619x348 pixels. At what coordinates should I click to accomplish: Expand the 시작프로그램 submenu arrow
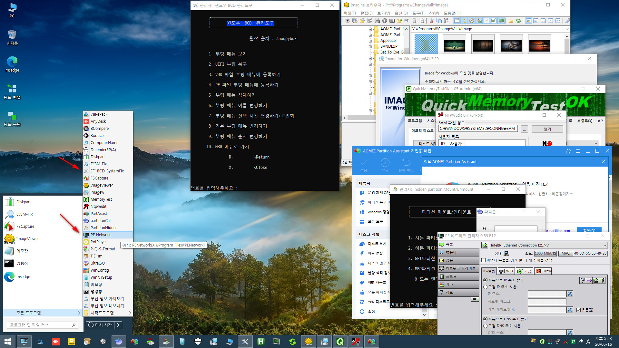130,313
